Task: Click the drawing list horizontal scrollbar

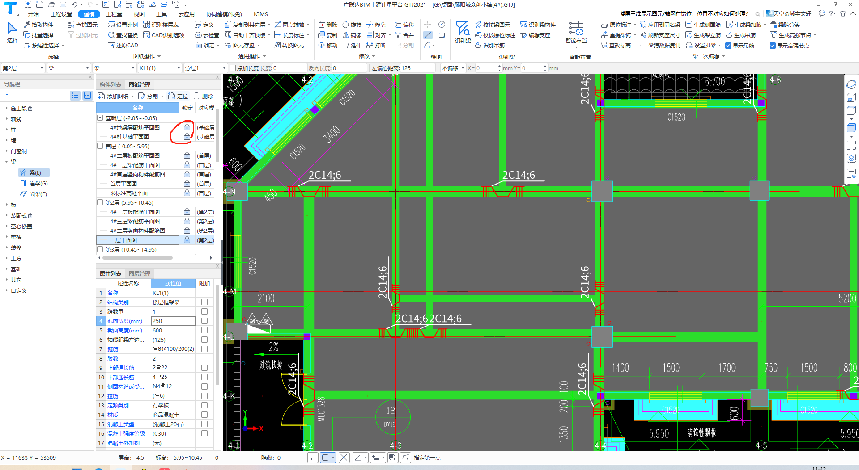Action: click(138, 258)
